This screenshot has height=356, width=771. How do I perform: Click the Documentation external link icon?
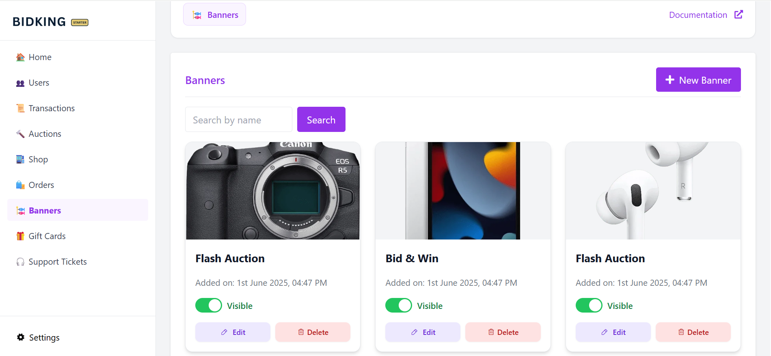click(739, 15)
